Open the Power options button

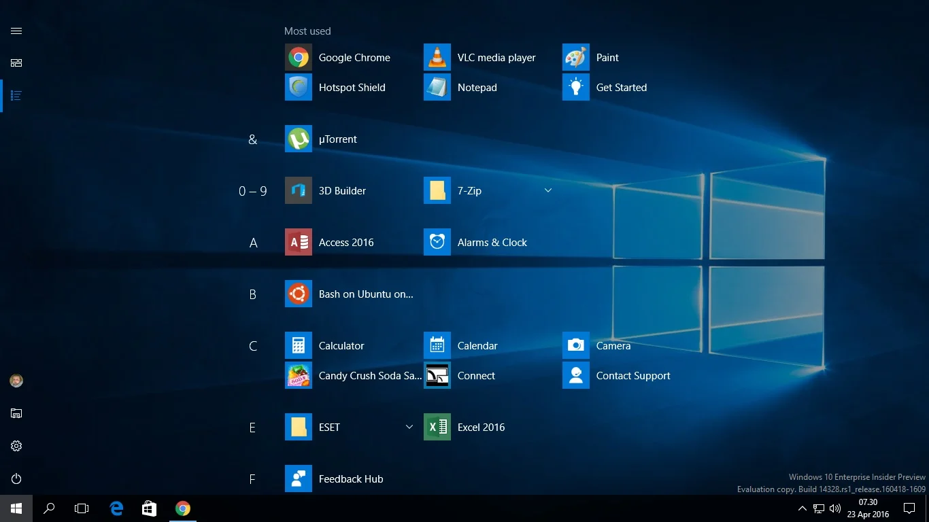[x=16, y=478]
